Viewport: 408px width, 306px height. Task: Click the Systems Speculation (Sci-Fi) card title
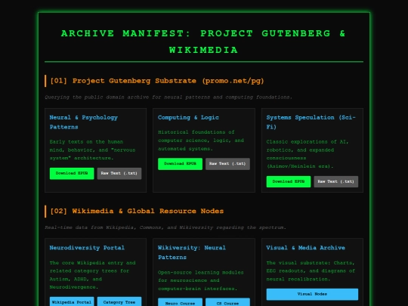311,122
